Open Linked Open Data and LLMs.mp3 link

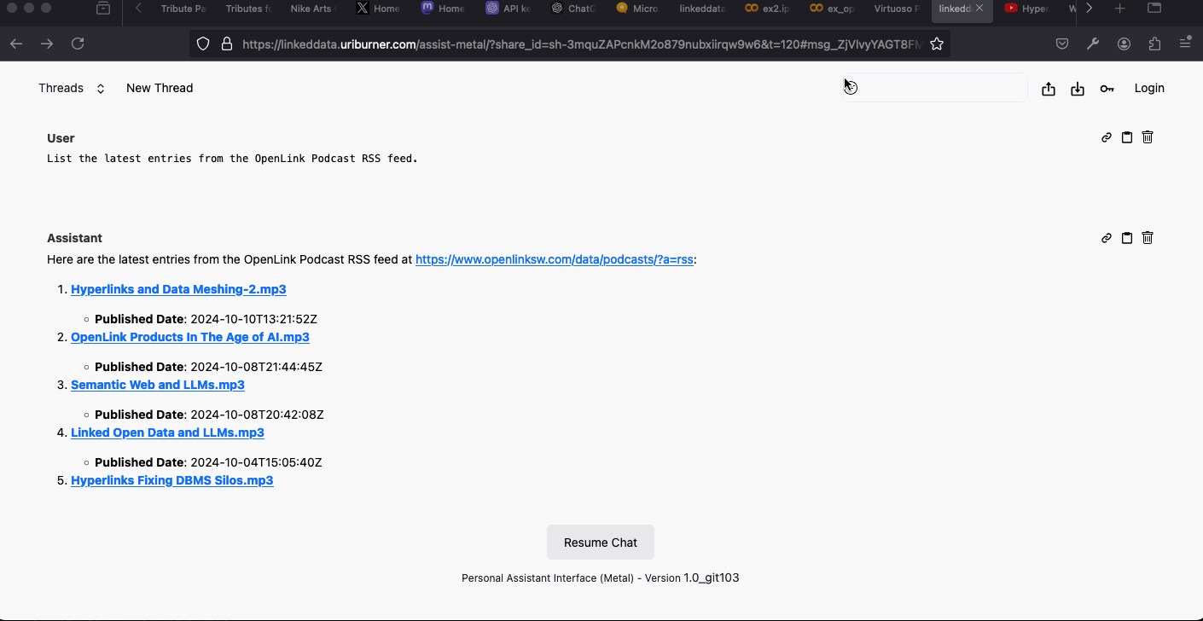pos(167,432)
